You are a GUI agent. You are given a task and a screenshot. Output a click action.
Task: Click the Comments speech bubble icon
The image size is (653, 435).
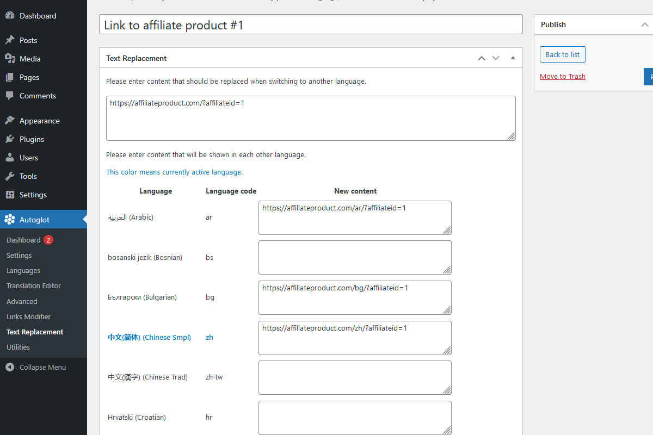tap(10, 96)
